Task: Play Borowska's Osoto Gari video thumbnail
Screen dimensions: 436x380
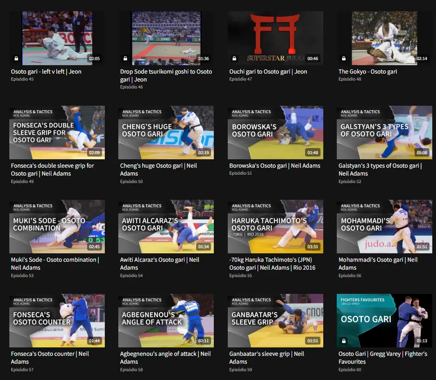Action: (x=275, y=132)
